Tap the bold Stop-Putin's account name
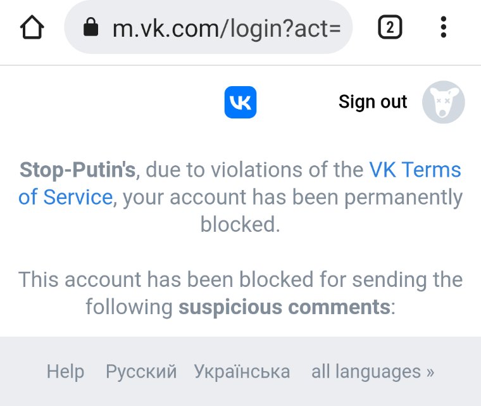The height and width of the screenshot is (406, 481). [x=77, y=170]
